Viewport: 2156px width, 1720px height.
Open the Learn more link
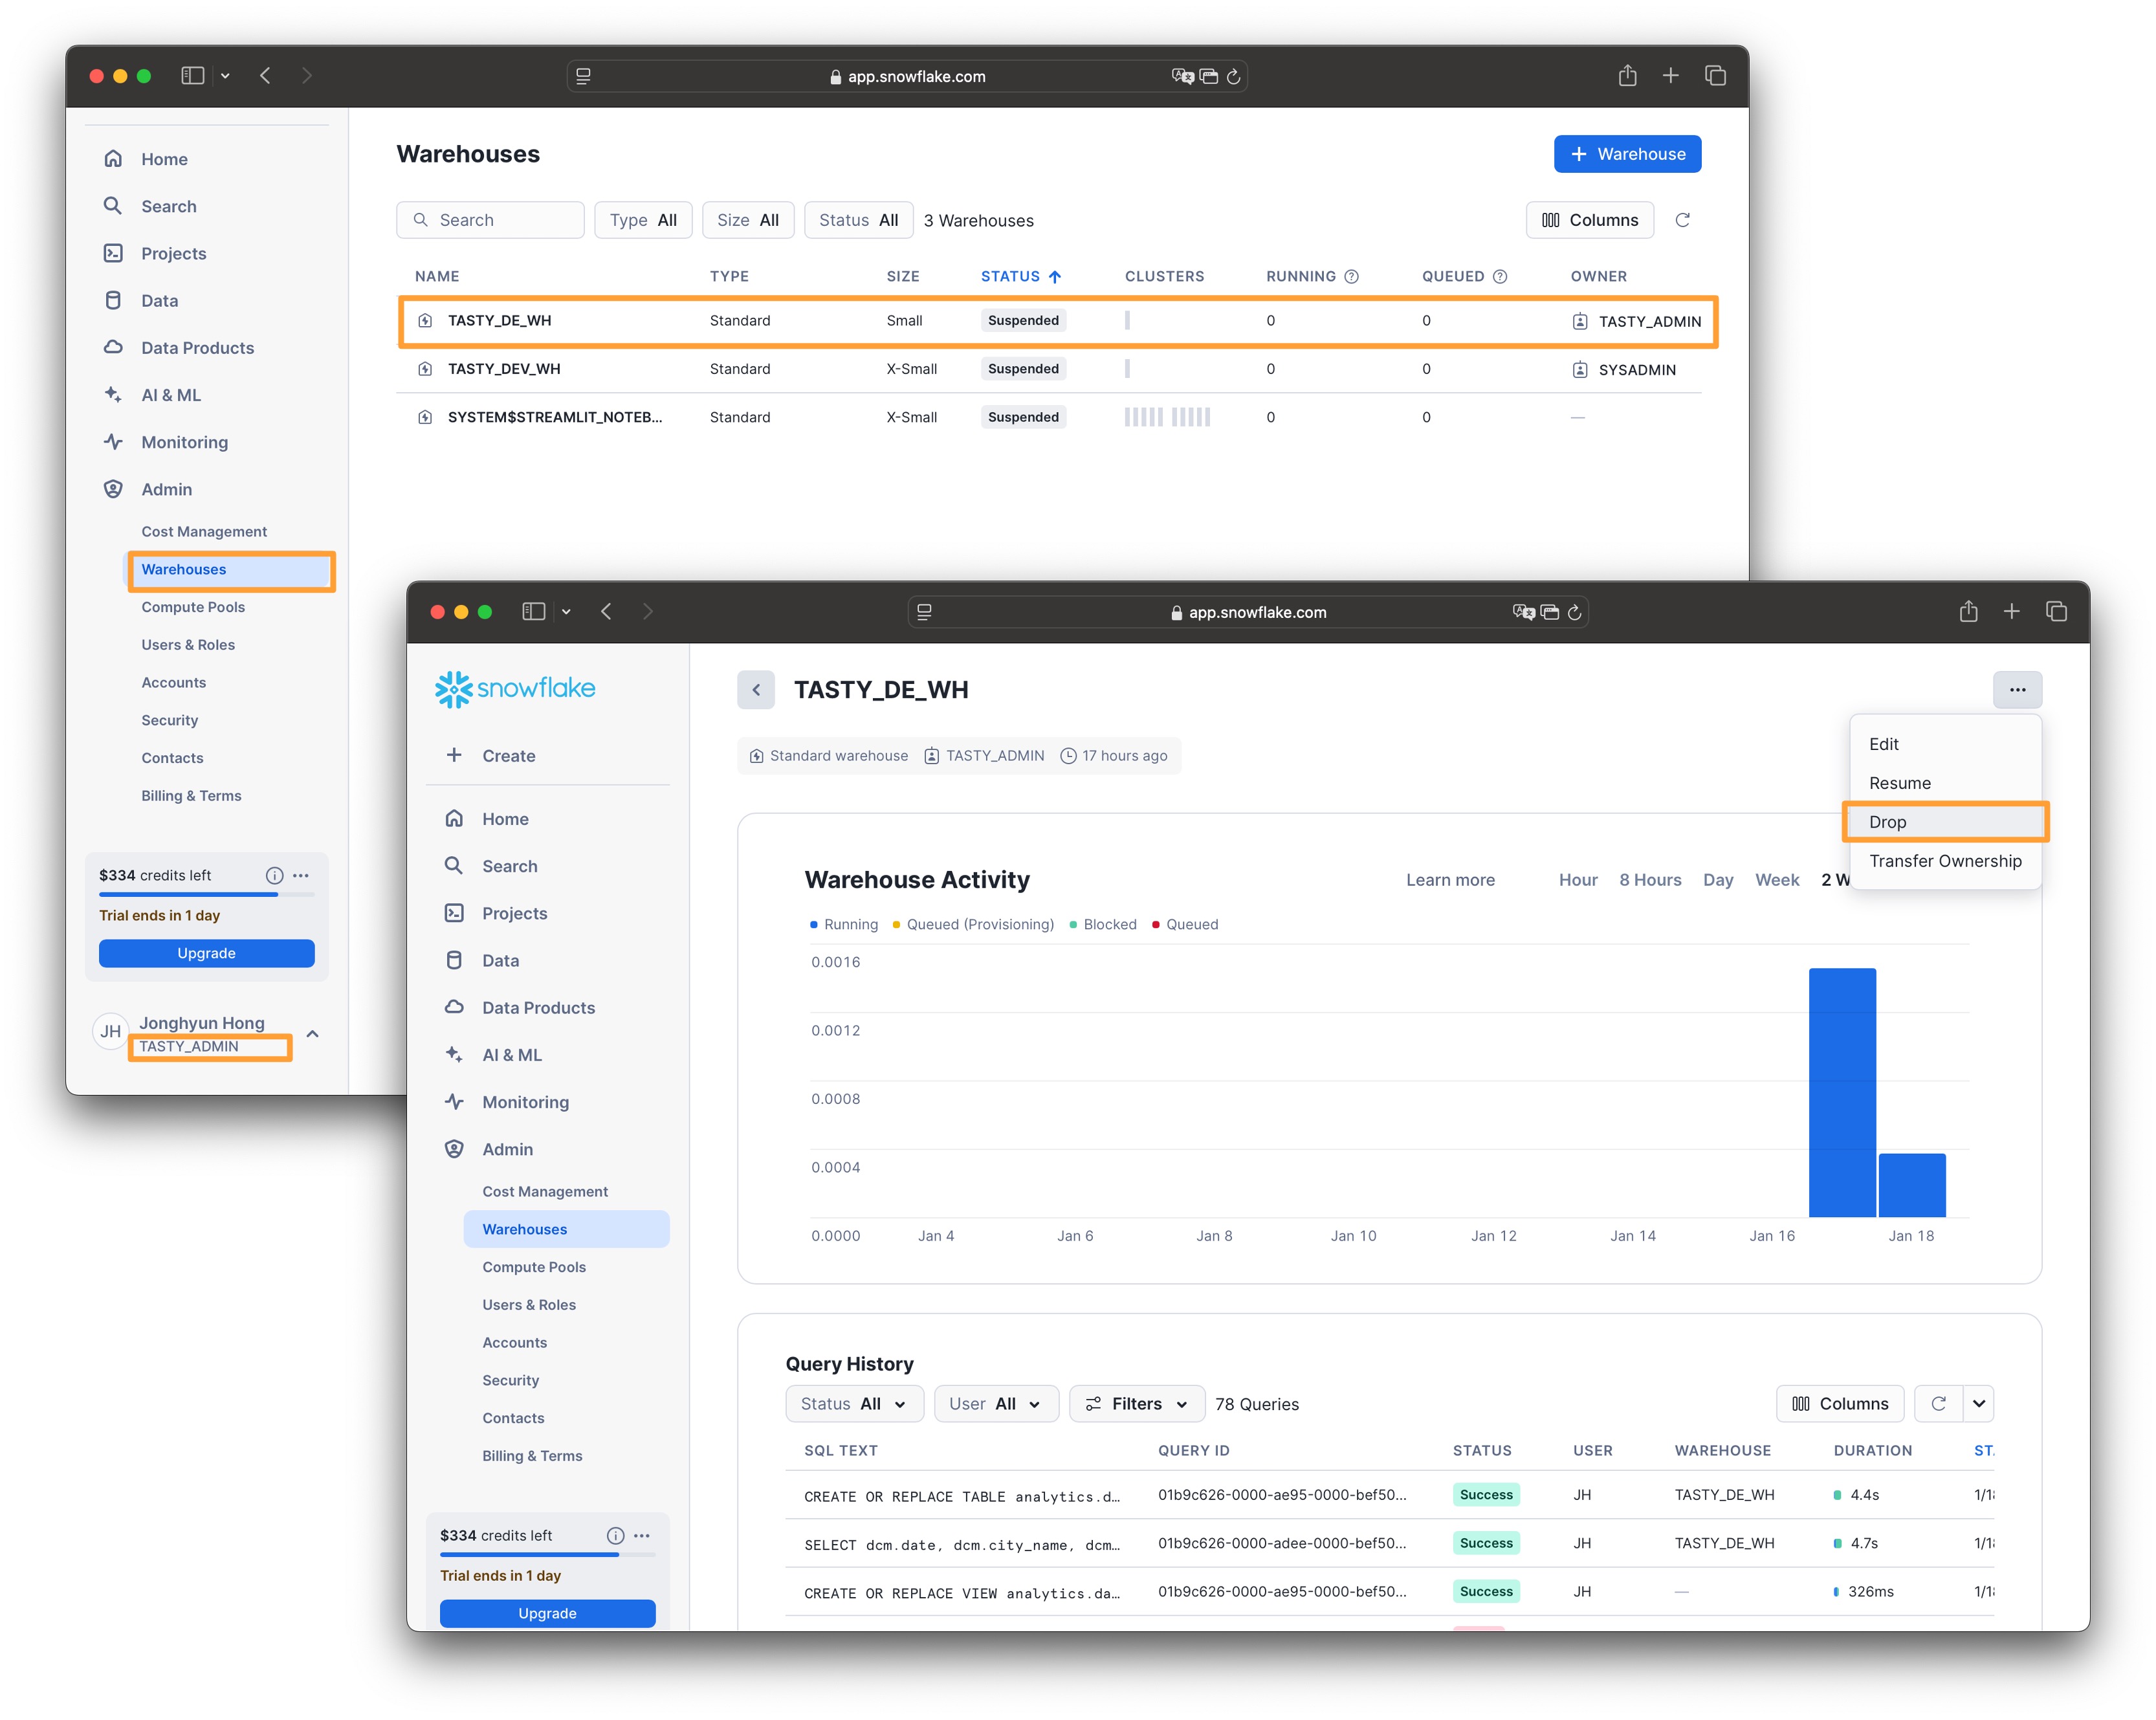click(1449, 879)
